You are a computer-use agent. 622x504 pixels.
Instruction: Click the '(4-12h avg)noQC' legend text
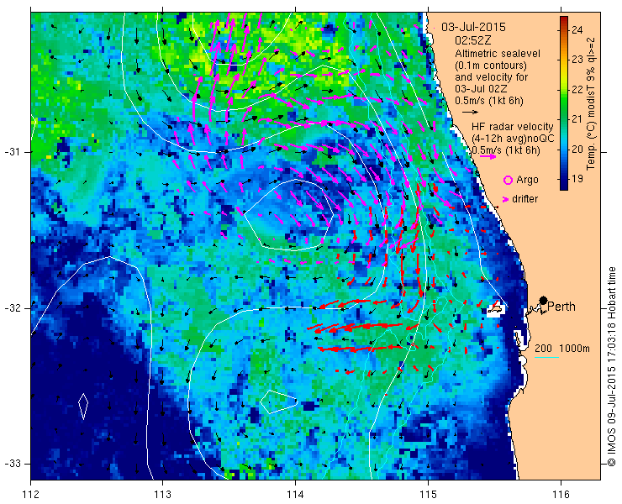513,139
